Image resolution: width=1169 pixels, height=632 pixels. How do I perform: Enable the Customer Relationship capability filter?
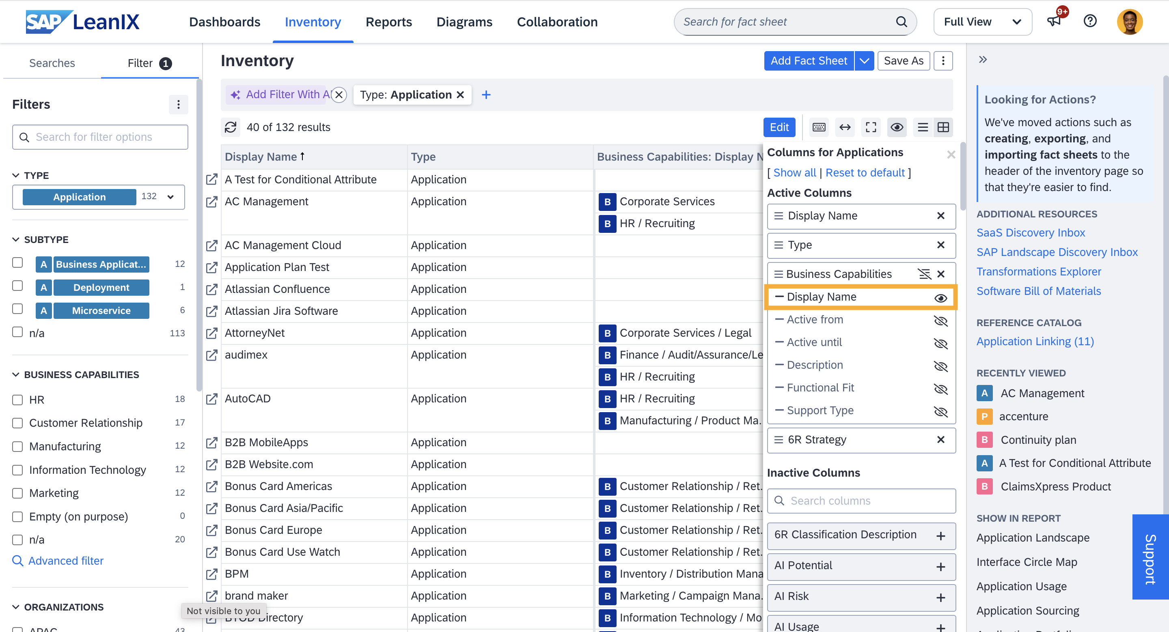click(17, 423)
